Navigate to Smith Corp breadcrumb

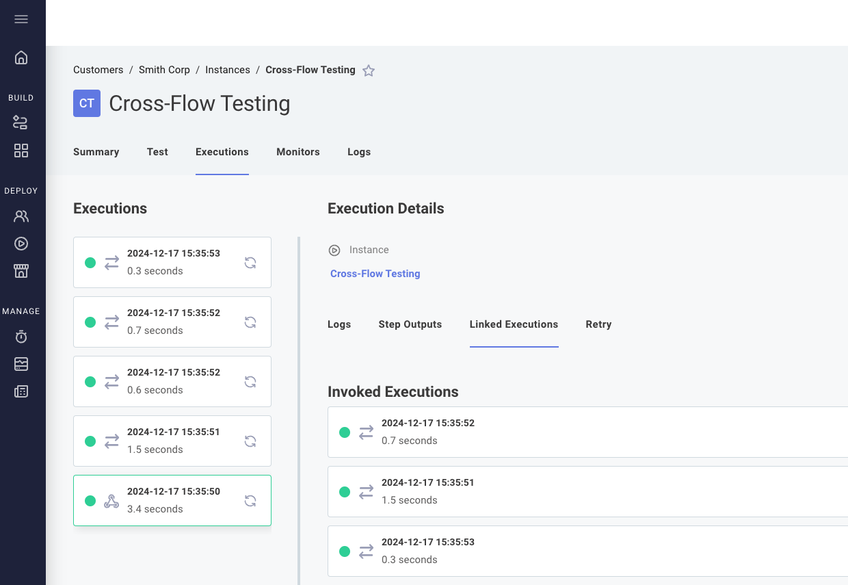click(x=164, y=70)
